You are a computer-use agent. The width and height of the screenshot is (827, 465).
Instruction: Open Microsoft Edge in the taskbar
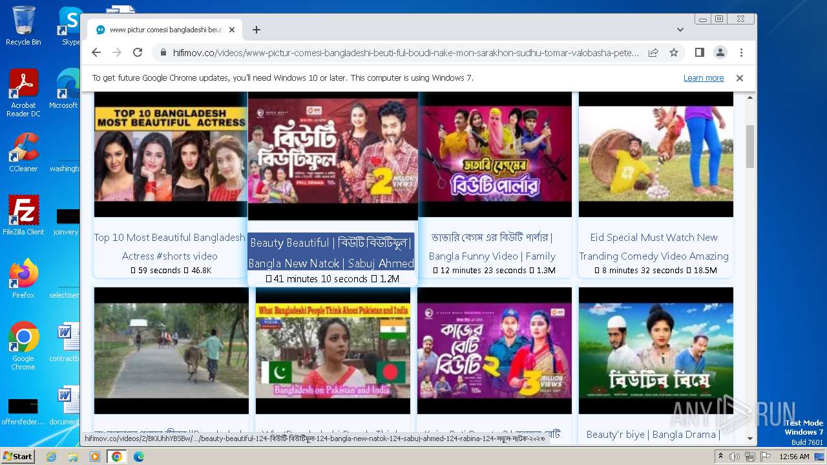pyautogui.click(x=138, y=457)
